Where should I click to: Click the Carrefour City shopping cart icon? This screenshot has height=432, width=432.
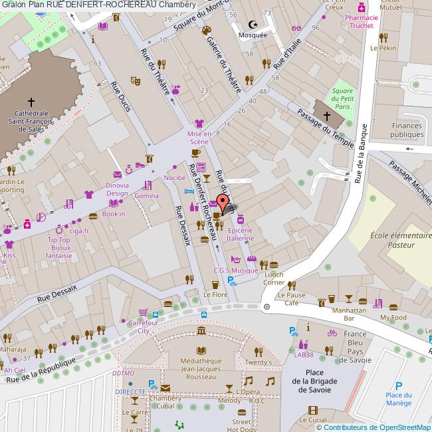point(142,312)
